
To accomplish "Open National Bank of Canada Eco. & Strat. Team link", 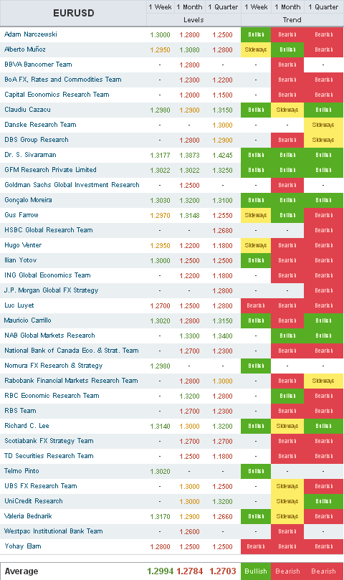I will (72, 351).
